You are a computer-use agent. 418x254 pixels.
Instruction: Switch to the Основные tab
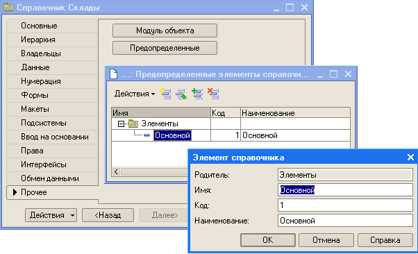tap(52, 26)
